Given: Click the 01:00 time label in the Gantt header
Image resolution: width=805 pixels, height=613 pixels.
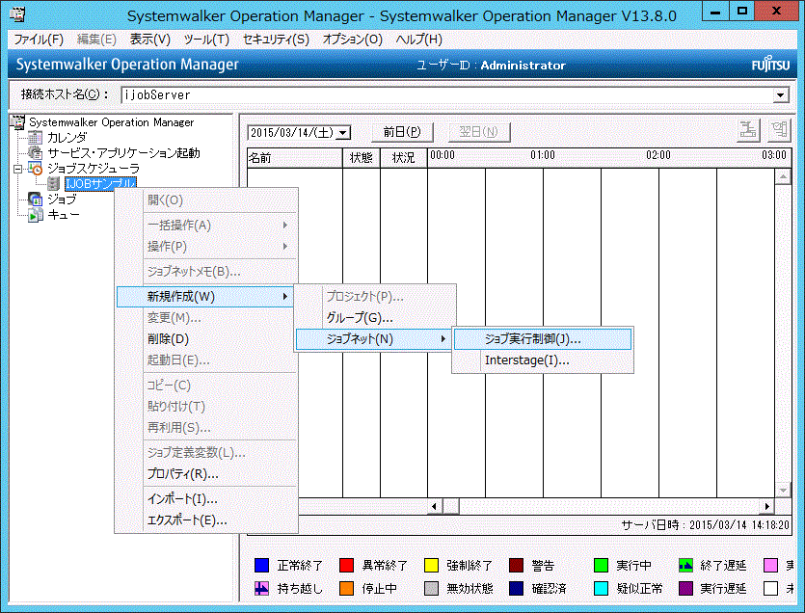Looking at the screenshot, I should point(543,155).
